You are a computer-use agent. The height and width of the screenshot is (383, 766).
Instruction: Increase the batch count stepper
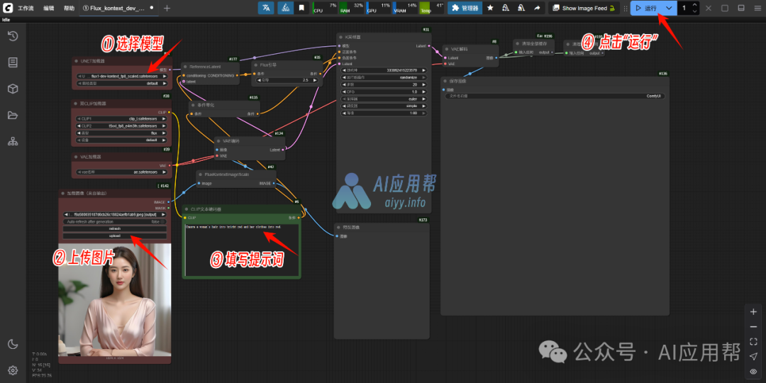(x=694, y=5)
